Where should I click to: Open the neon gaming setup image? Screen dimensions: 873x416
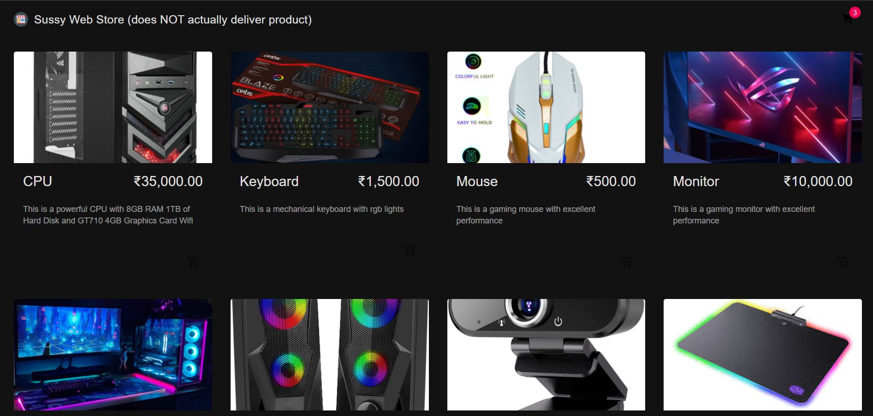click(x=113, y=355)
